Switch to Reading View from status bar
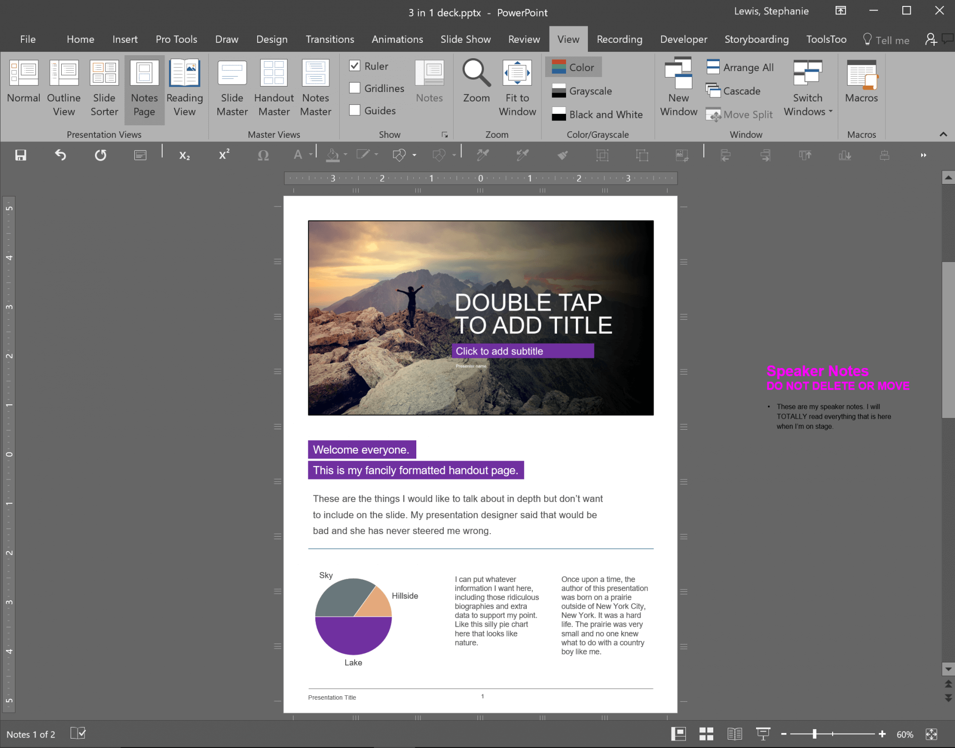Image resolution: width=955 pixels, height=748 pixels. 734,734
